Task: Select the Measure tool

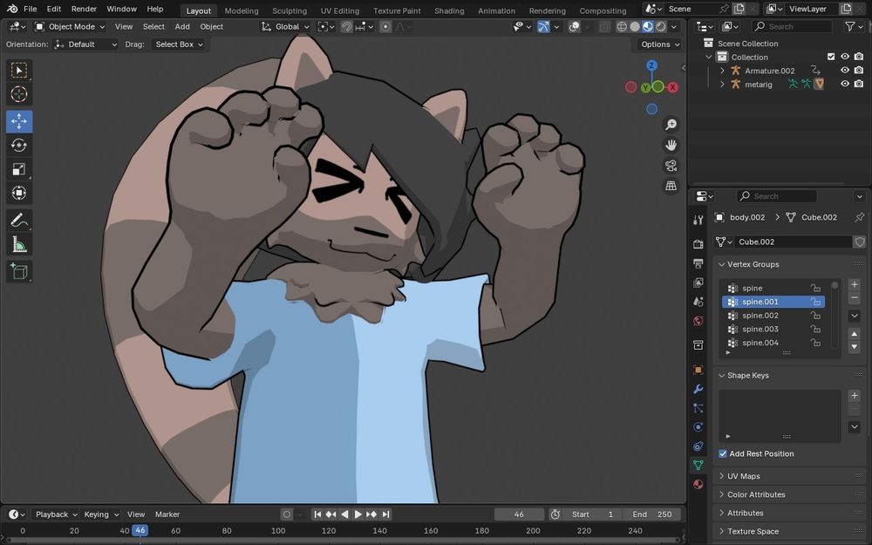Action: pyautogui.click(x=19, y=244)
